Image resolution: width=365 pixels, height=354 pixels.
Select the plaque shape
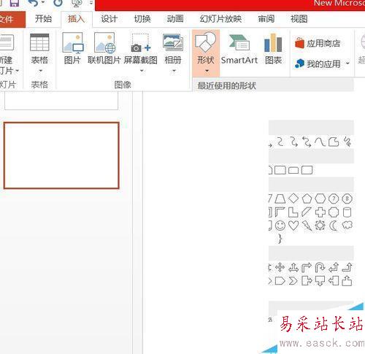point(334,212)
